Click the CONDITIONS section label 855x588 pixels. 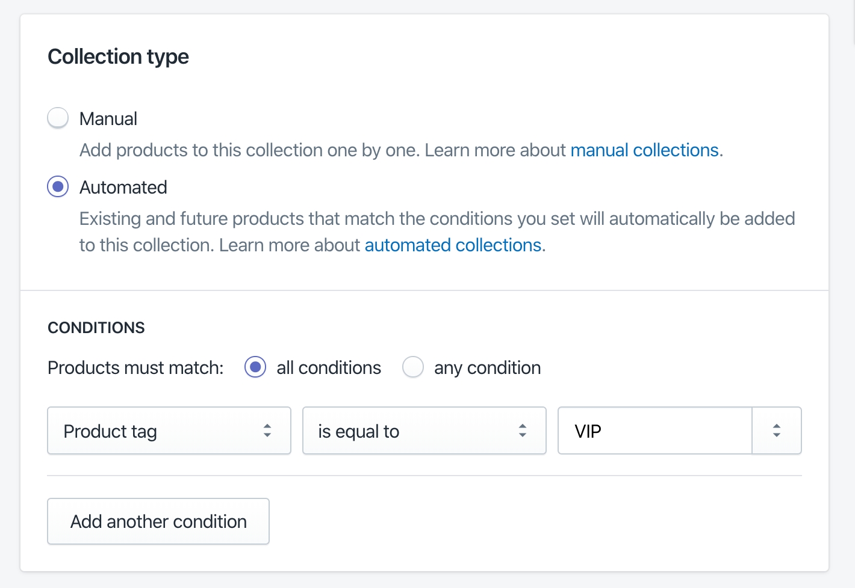pos(96,328)
